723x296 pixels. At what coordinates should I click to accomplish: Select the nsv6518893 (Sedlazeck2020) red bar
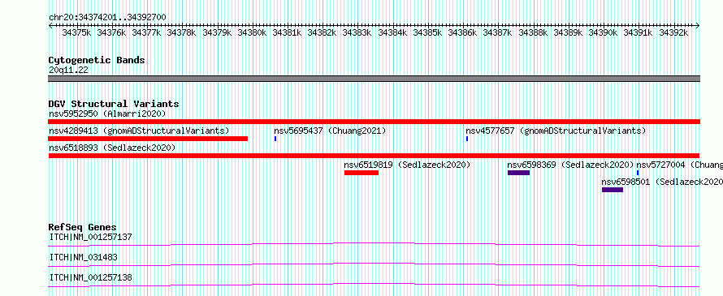374,156
